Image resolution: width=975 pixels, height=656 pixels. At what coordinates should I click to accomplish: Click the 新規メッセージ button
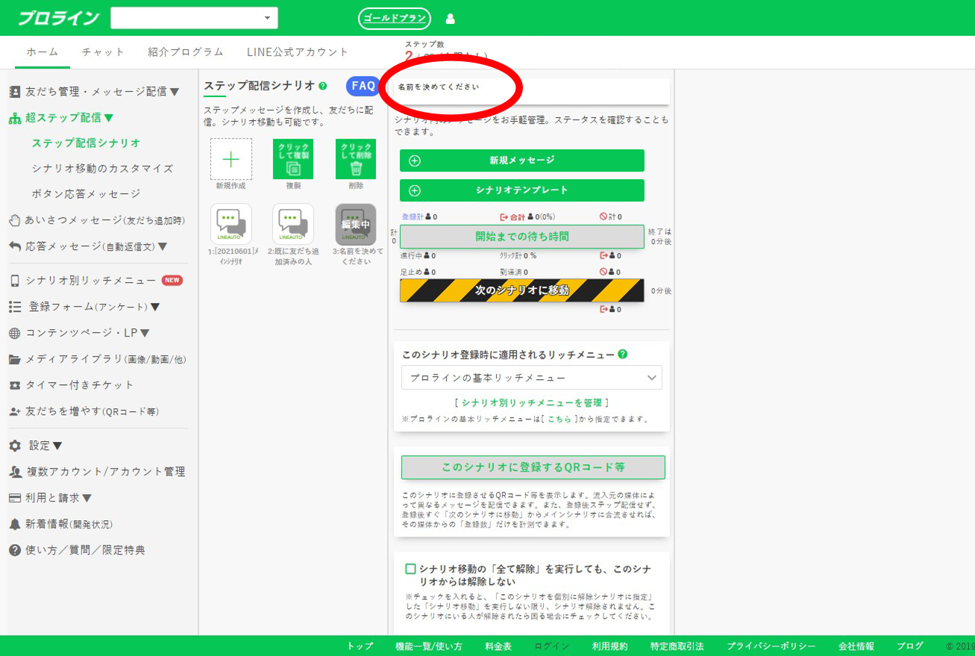pos(522,160)
